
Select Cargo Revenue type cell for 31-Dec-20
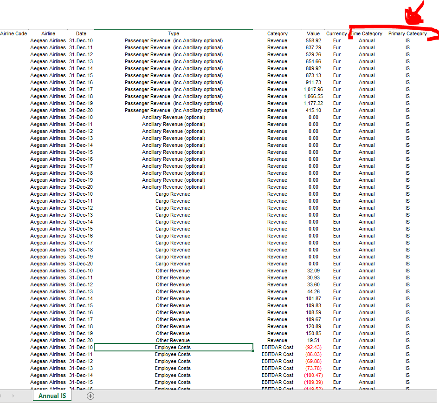pos(174,264)
